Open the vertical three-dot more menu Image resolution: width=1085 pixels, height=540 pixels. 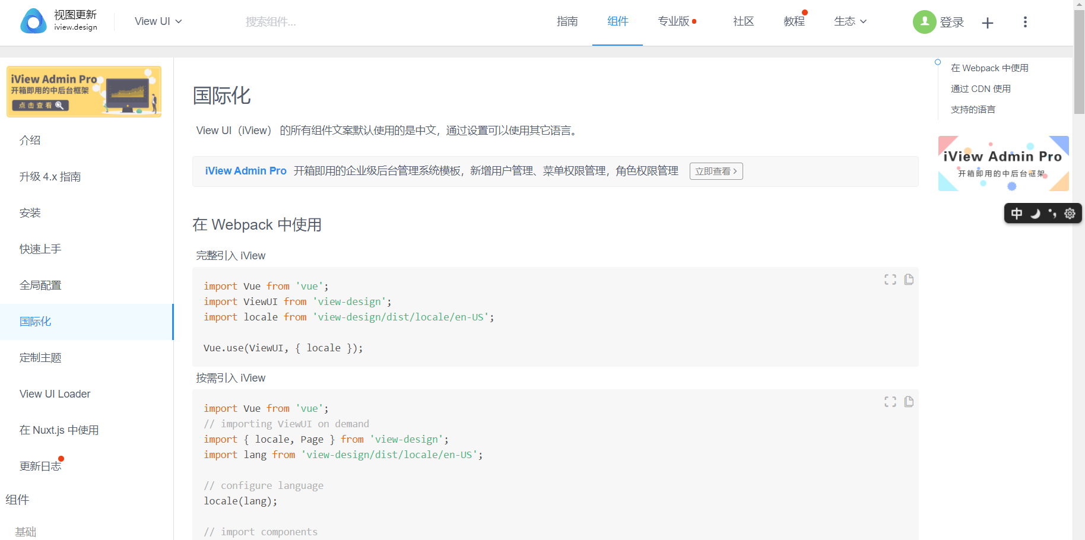[x=1025, y=22]
